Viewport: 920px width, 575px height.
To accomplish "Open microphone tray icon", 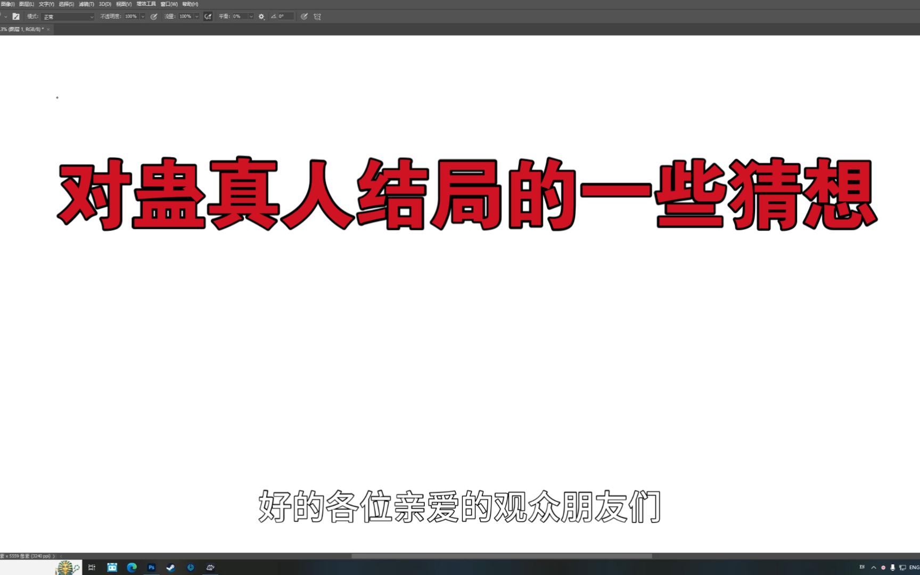I will tap(893, 568).
